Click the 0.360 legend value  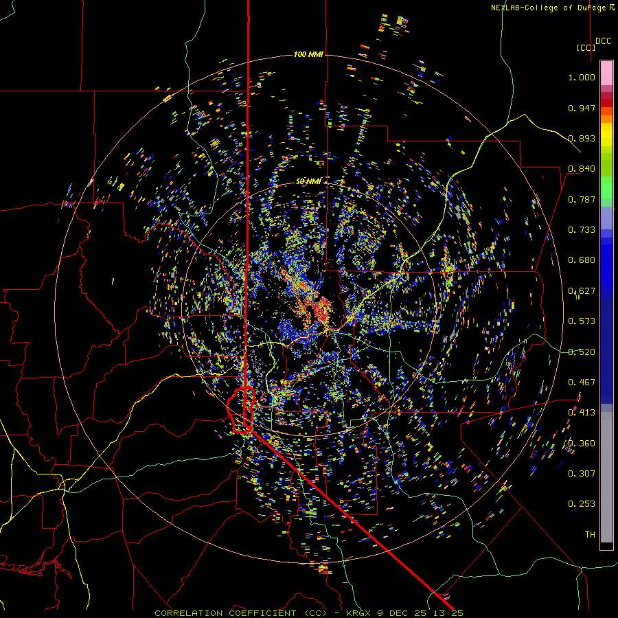[582, 444]
